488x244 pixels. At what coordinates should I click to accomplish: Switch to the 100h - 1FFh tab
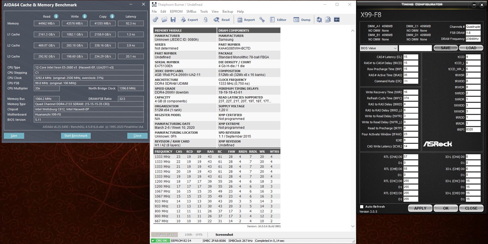pos(194,235)
